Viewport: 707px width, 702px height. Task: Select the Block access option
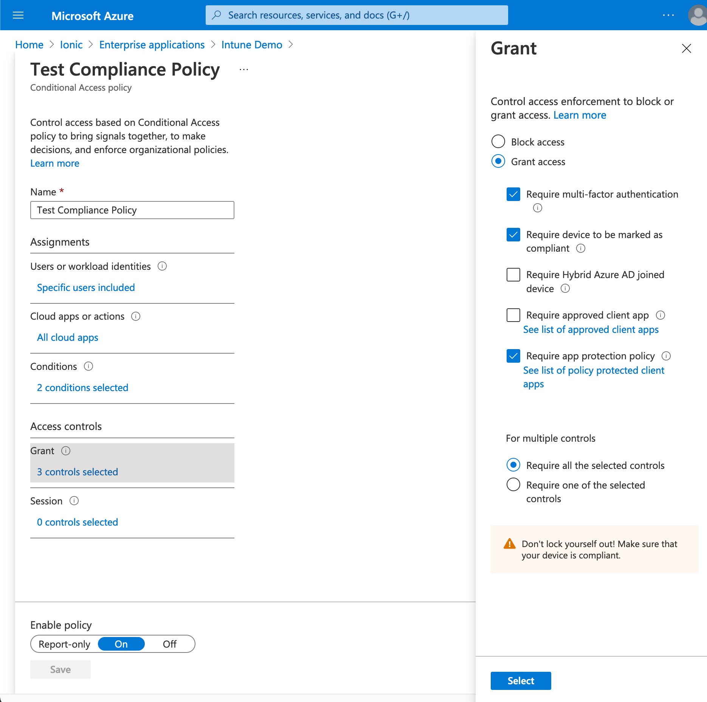click(x=498, y=142)
